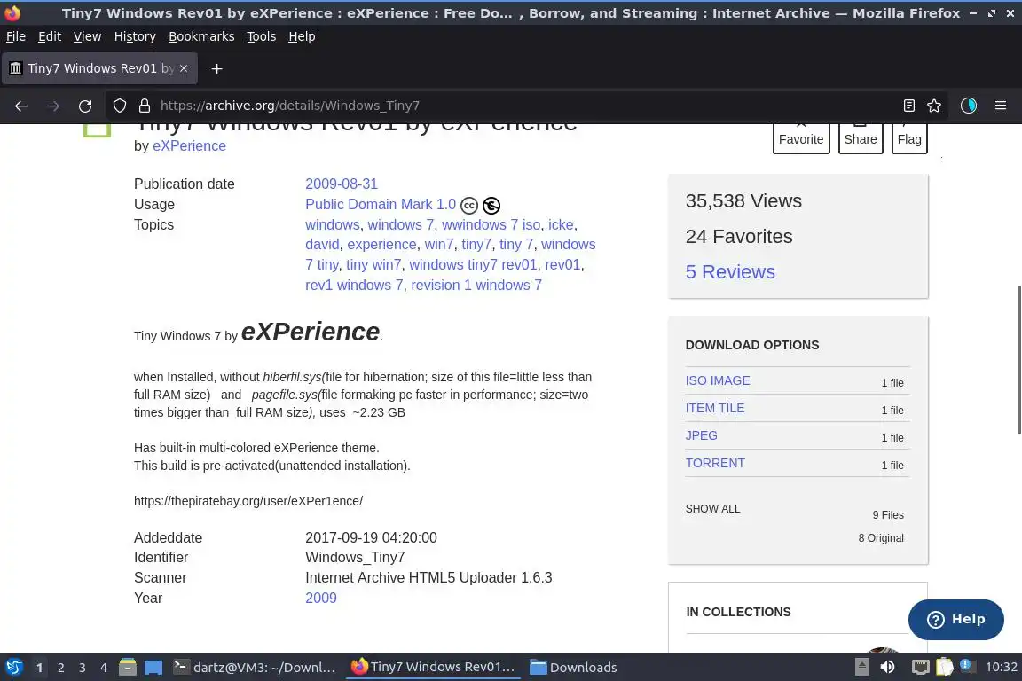The width and height of the screenshot is (1022, 681).
Task: Open Public Domain Mark 1.0 link
Action: pos(381,204)
